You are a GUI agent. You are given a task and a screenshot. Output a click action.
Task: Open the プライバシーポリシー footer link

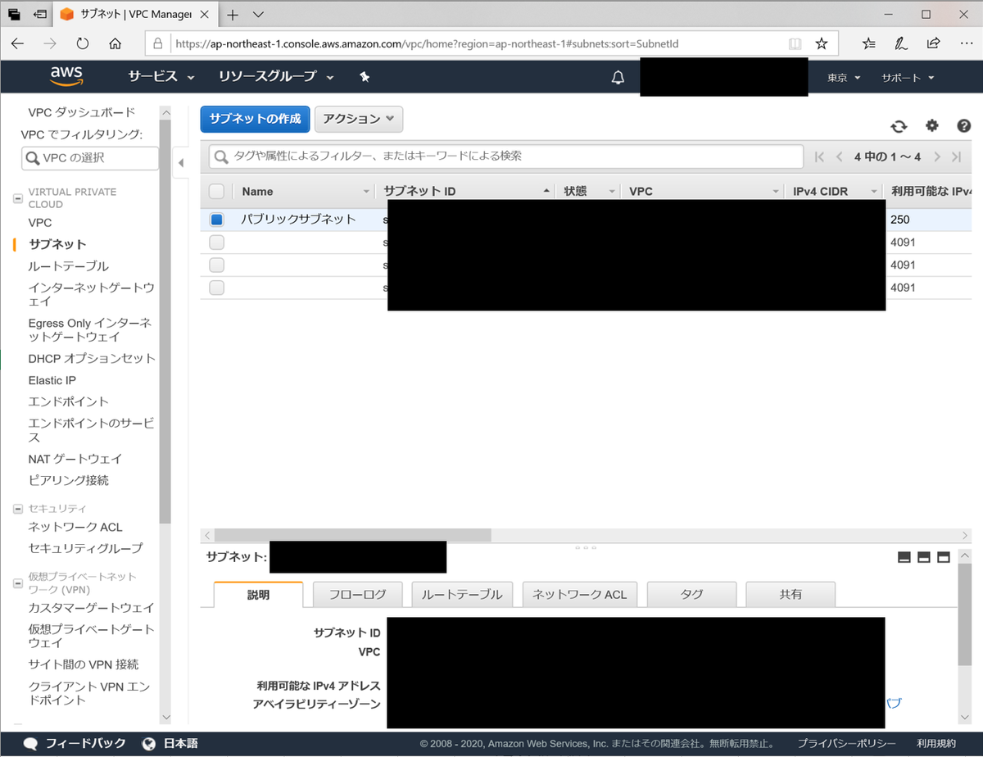(847, 744)
